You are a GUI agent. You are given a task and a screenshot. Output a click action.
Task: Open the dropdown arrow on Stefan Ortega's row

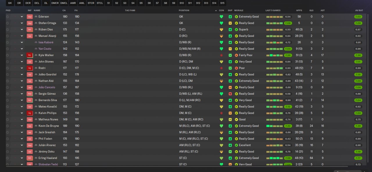coord(22,23)
